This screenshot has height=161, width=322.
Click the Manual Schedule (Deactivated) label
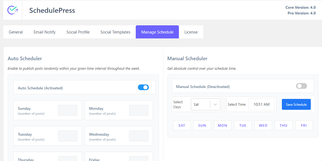click(x=203, y=87)
